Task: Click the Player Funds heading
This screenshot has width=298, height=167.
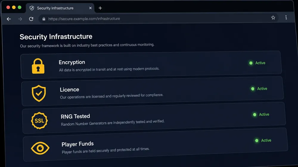Action: (77, 144)
